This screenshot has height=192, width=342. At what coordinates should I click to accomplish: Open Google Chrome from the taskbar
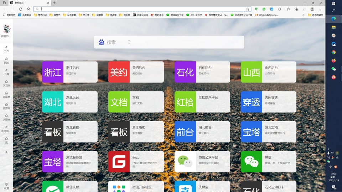coord(333,52)
